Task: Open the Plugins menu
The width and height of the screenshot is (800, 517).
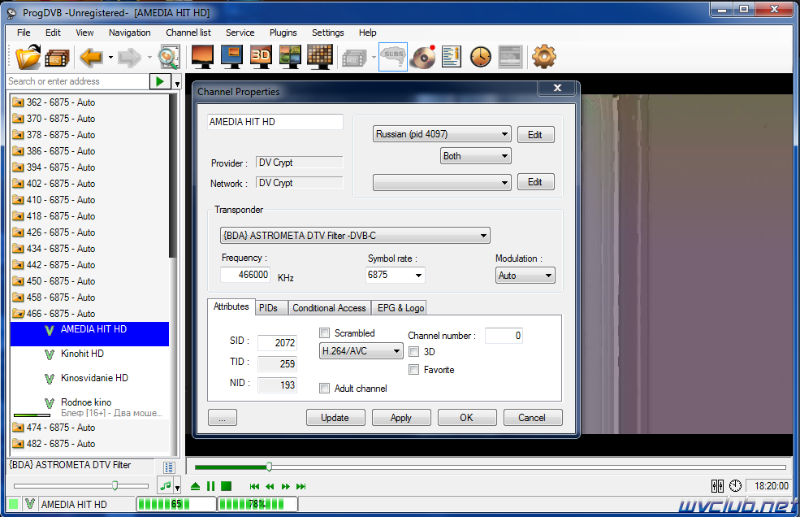Action: [283, 33]
